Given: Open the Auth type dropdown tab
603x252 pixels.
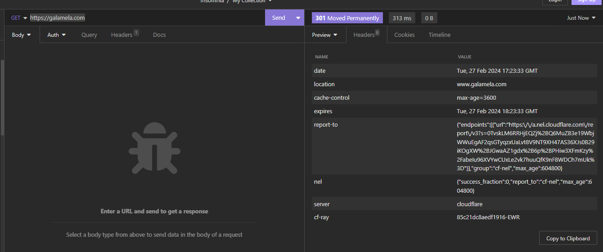Looking at the screenshot, I should 57,35.
